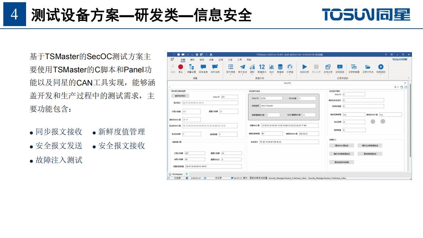Click the TSMaster logo application button
Screen dimensions: 423x238
click(x=172, y=59)
